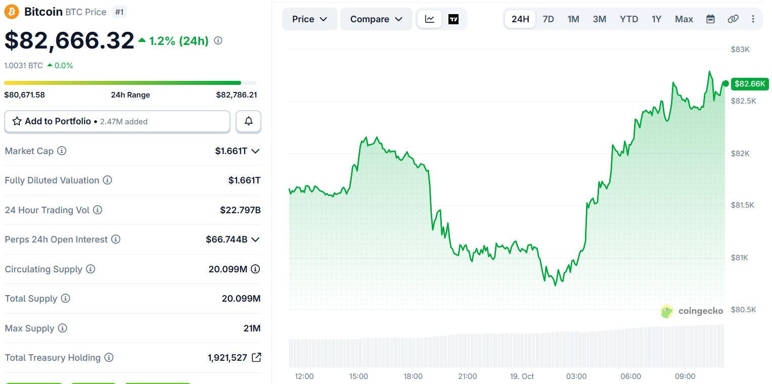
Task: Click the 19. Oct date axis label
Action: [x=521, y=376]
